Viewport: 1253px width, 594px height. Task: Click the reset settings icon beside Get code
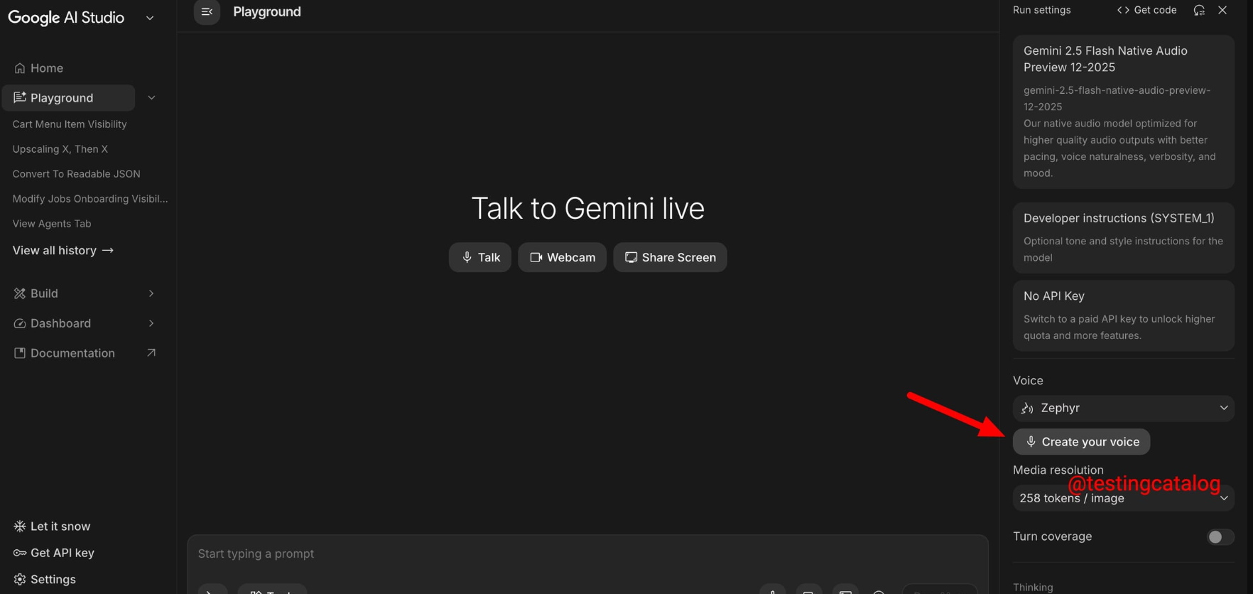pyautogui.click(x=1199, y=10)
